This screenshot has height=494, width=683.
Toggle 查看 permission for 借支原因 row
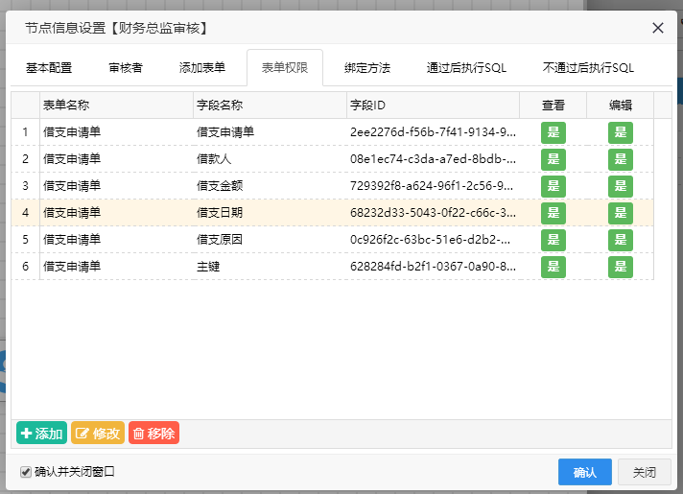(553, 240)
